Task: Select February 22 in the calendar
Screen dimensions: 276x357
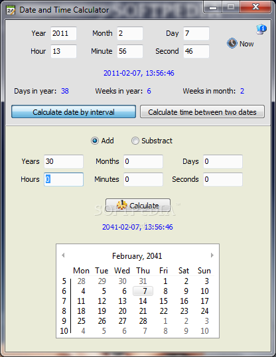Action: (x=164, y=311)
